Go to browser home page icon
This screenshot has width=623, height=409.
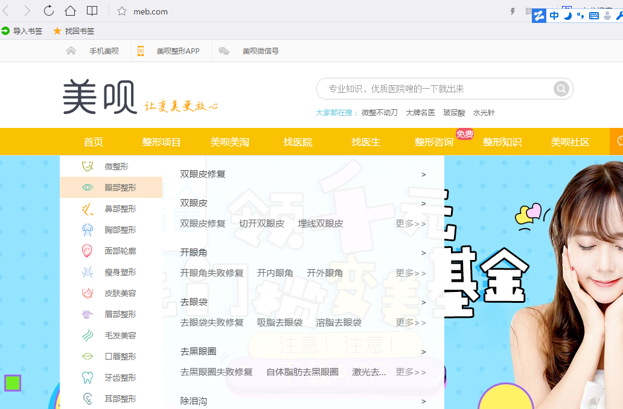[70, 11]
